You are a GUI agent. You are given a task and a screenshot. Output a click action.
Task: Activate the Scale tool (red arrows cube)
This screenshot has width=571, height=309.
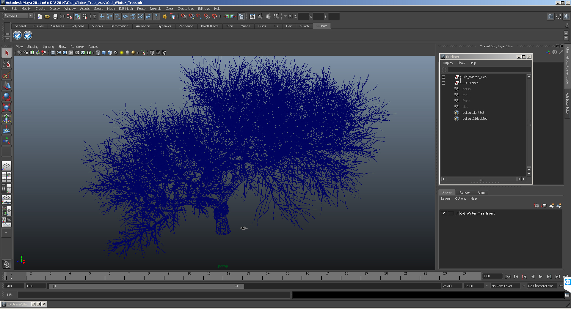point(7,107)
